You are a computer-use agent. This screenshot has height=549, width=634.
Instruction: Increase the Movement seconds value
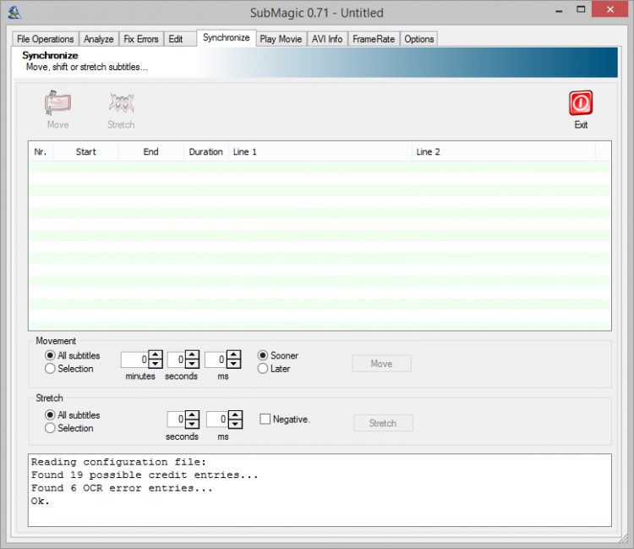pos(193,354)
